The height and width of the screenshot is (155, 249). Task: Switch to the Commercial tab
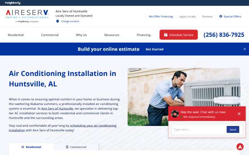[x=76, y=147]
